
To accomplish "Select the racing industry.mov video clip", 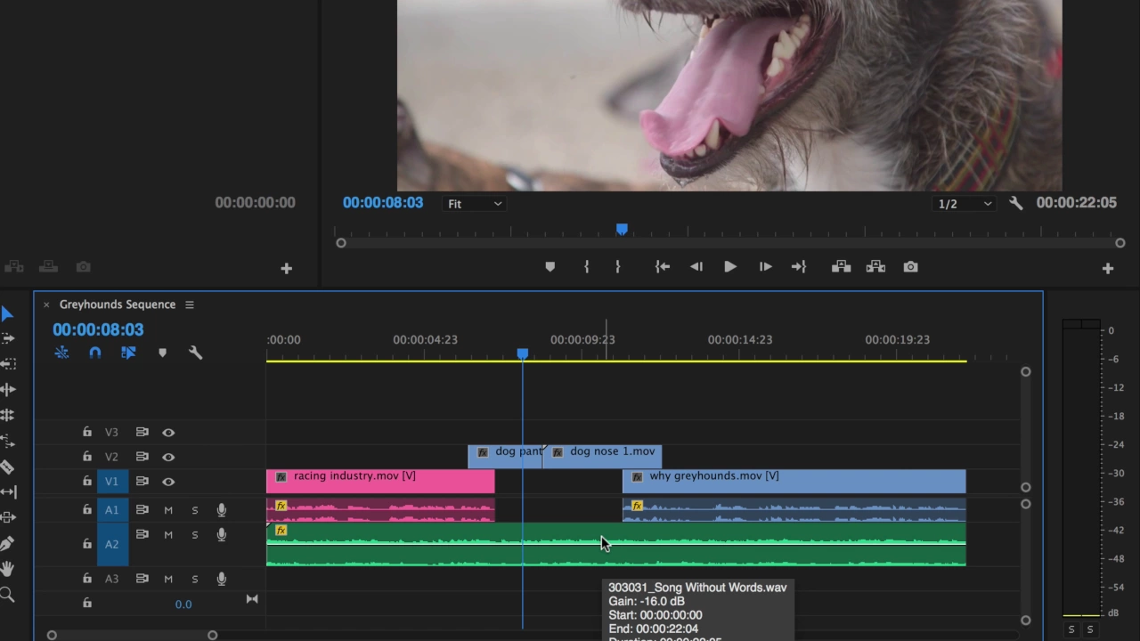I will (x=380, y=481).
